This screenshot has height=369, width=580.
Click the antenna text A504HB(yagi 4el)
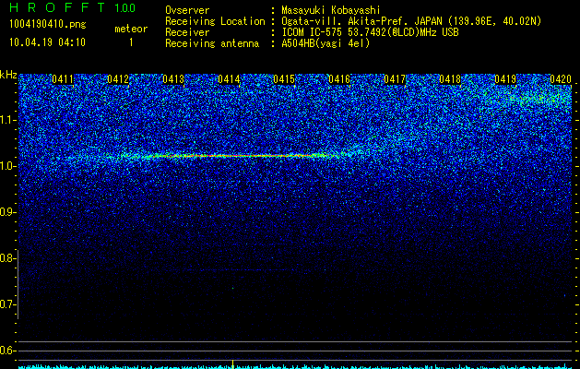(326, 43)
